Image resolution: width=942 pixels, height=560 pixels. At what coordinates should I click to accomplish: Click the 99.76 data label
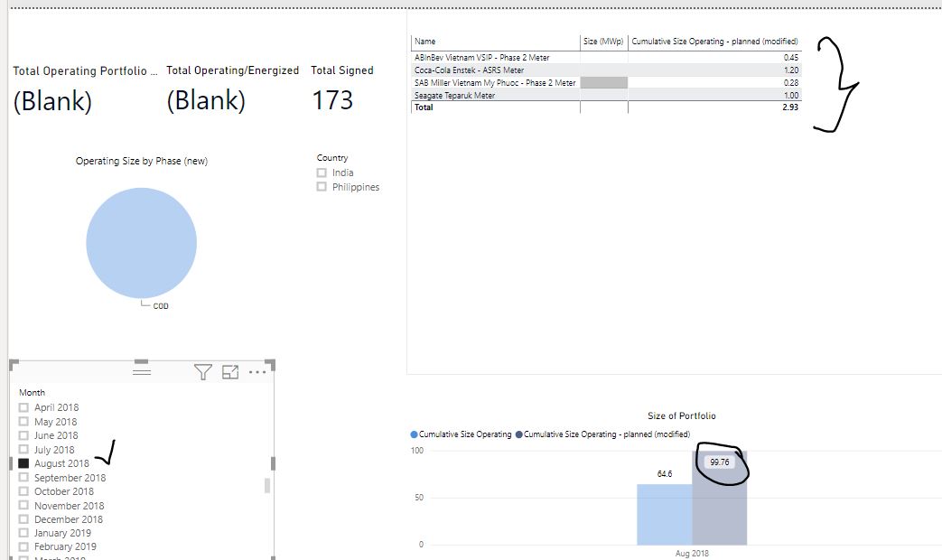click(x=720, y=462)
